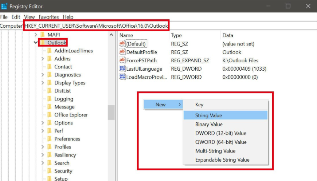Click the LastUILanguage DWORD value icon

[x=122, y=69]
